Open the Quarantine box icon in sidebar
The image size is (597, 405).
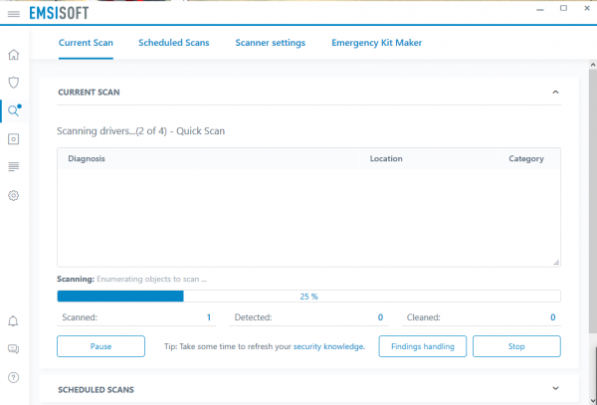click(13, 139)
